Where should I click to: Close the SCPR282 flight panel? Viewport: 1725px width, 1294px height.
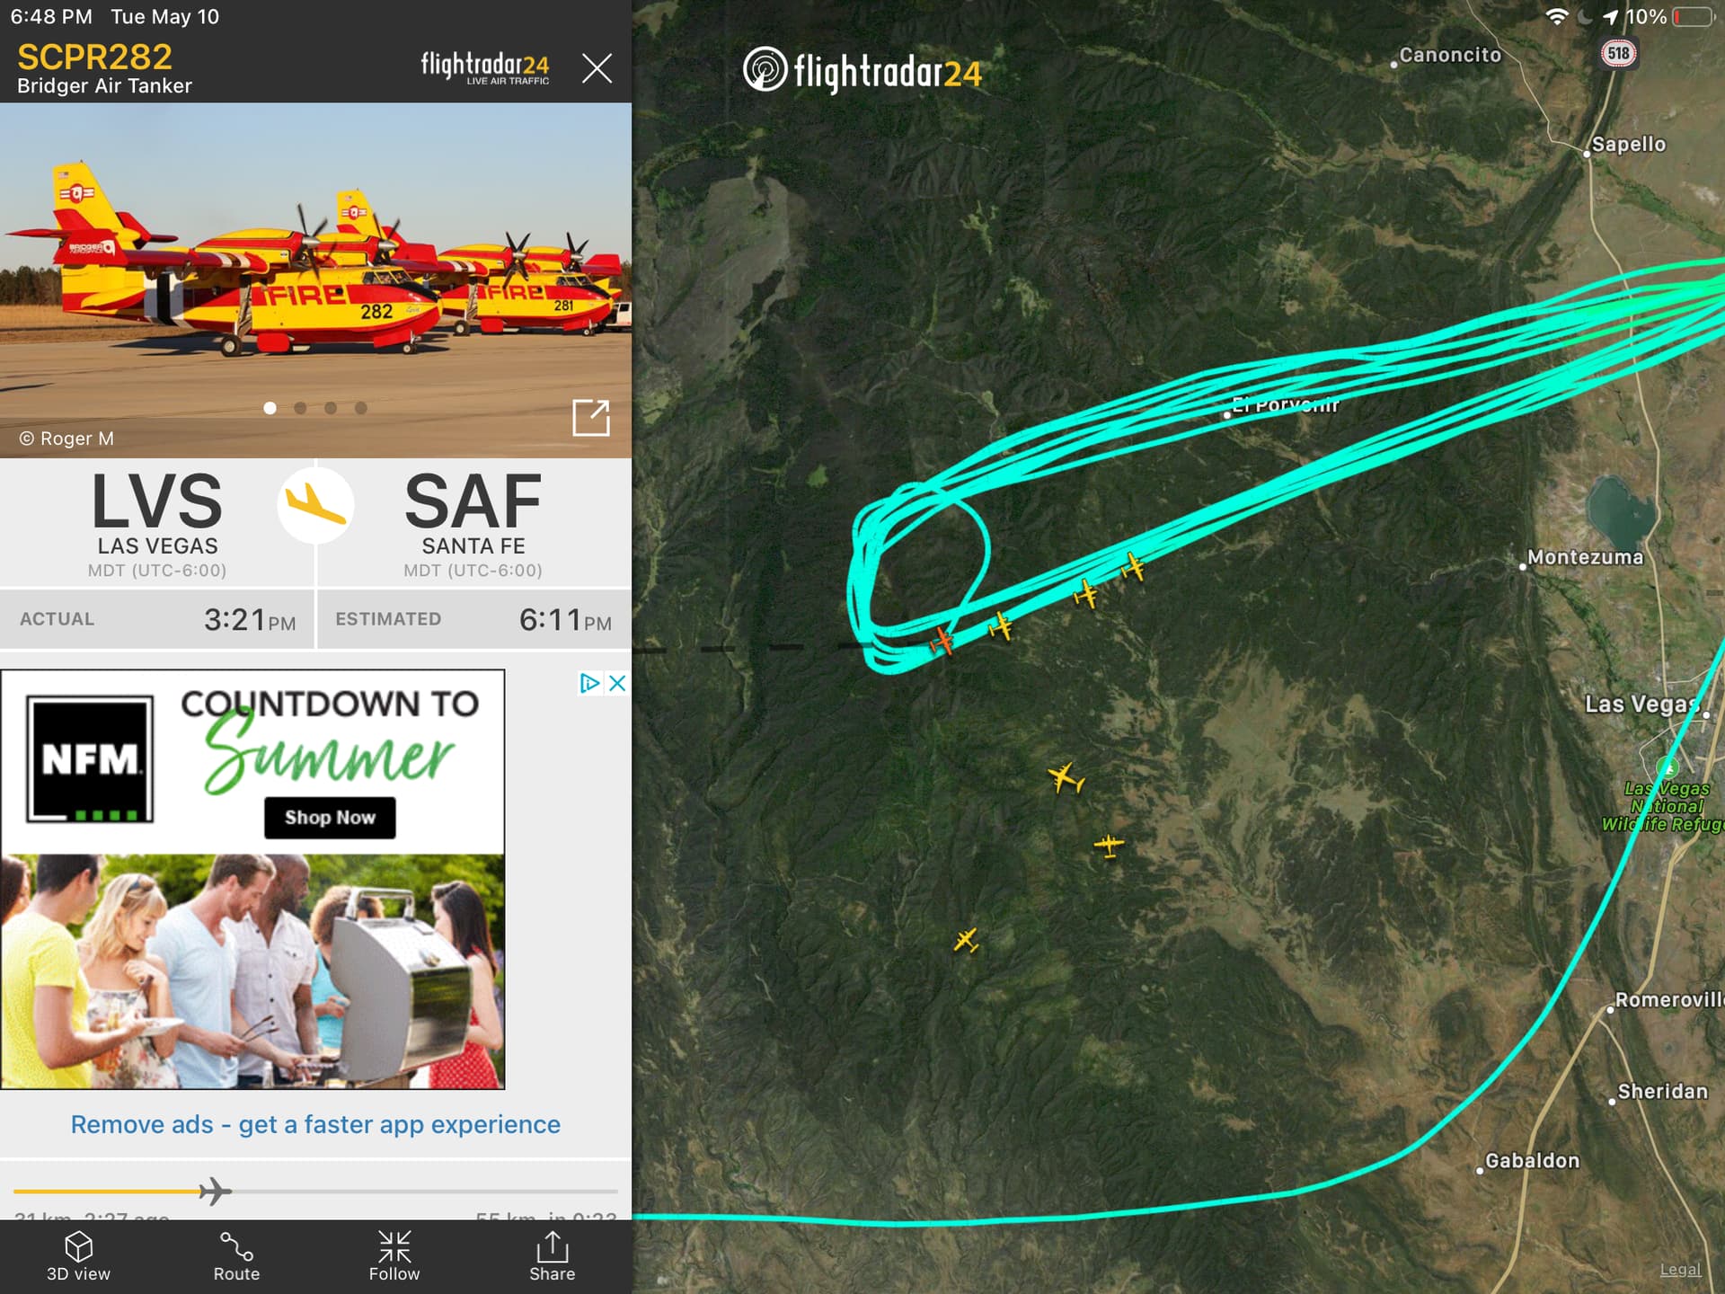(597, 68)
